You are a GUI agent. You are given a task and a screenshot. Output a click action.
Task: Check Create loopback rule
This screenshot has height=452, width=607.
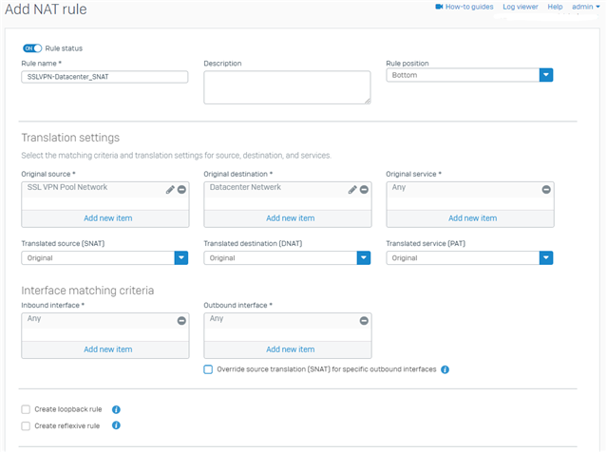pos(26,409)
